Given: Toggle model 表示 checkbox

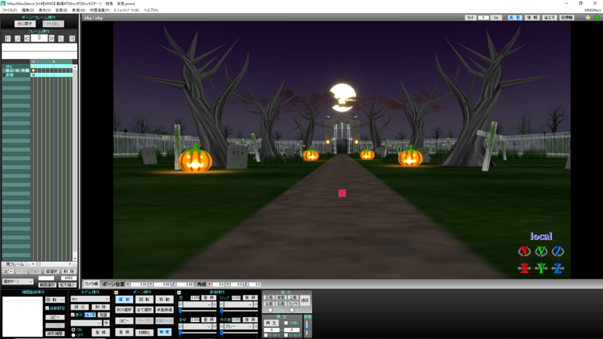Looking at the screenshot, I should (x=73, y=315).
